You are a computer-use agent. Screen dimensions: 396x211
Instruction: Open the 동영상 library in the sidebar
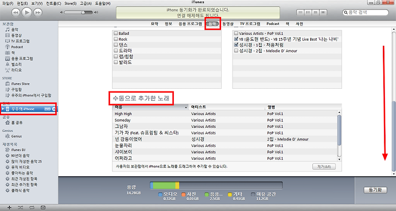tap(14, 35)
